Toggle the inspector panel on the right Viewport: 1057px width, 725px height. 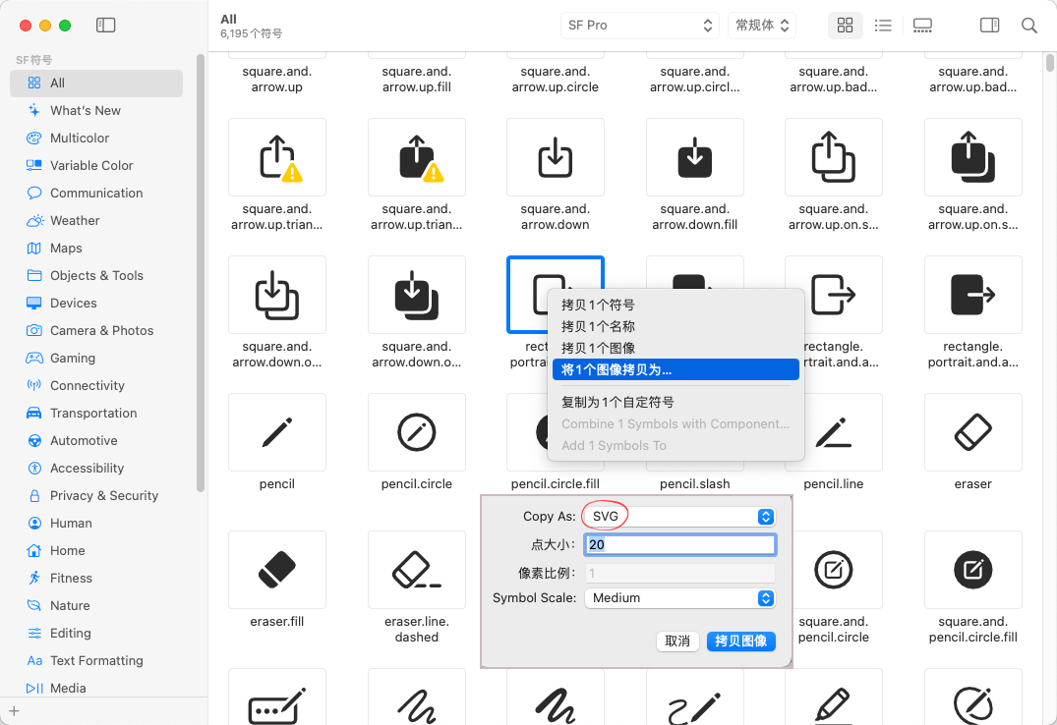point(989,26)
